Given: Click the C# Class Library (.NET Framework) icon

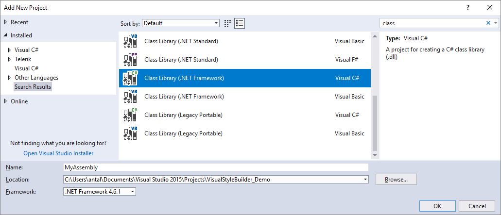Looking at the screenshot, I should (130, 78).
